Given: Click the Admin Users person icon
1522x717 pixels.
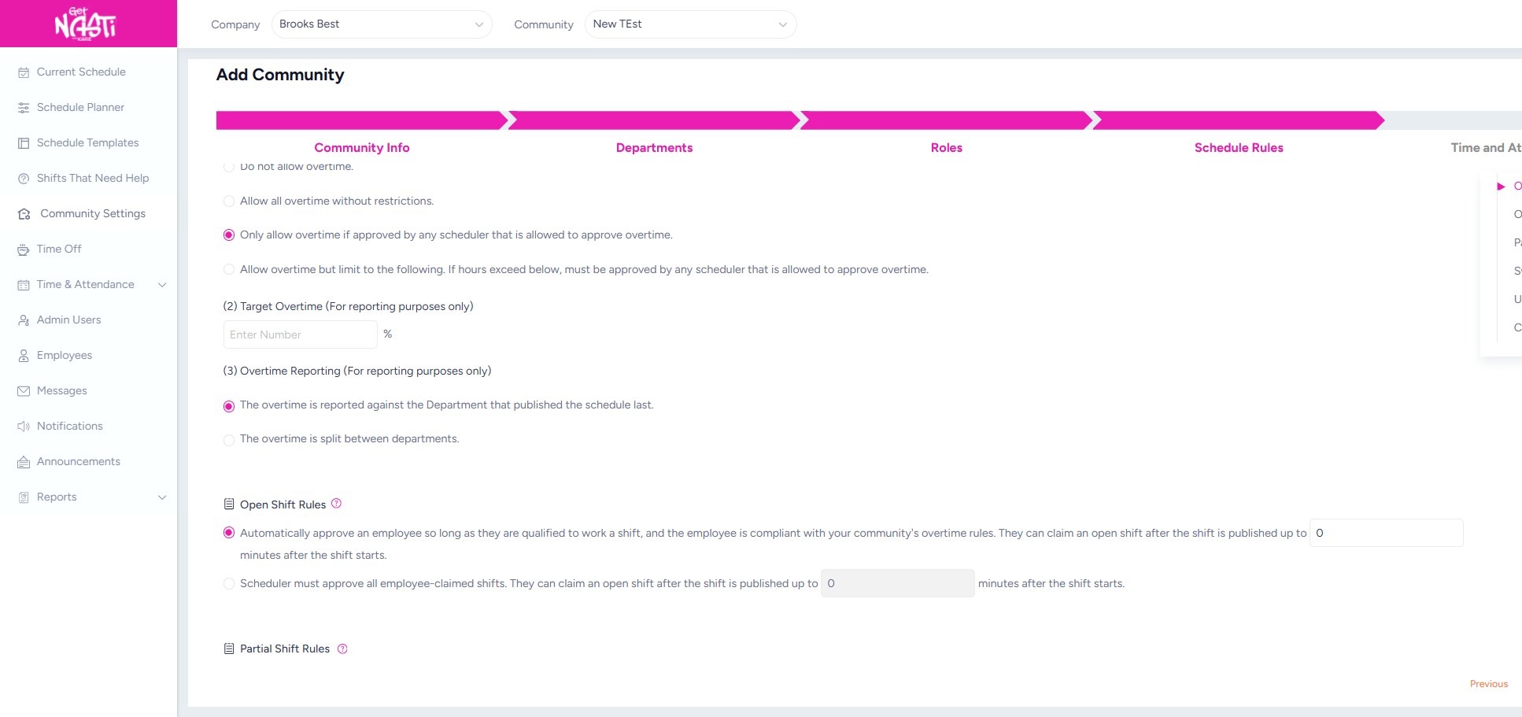Looking at the screenshot, I should 24,320.
